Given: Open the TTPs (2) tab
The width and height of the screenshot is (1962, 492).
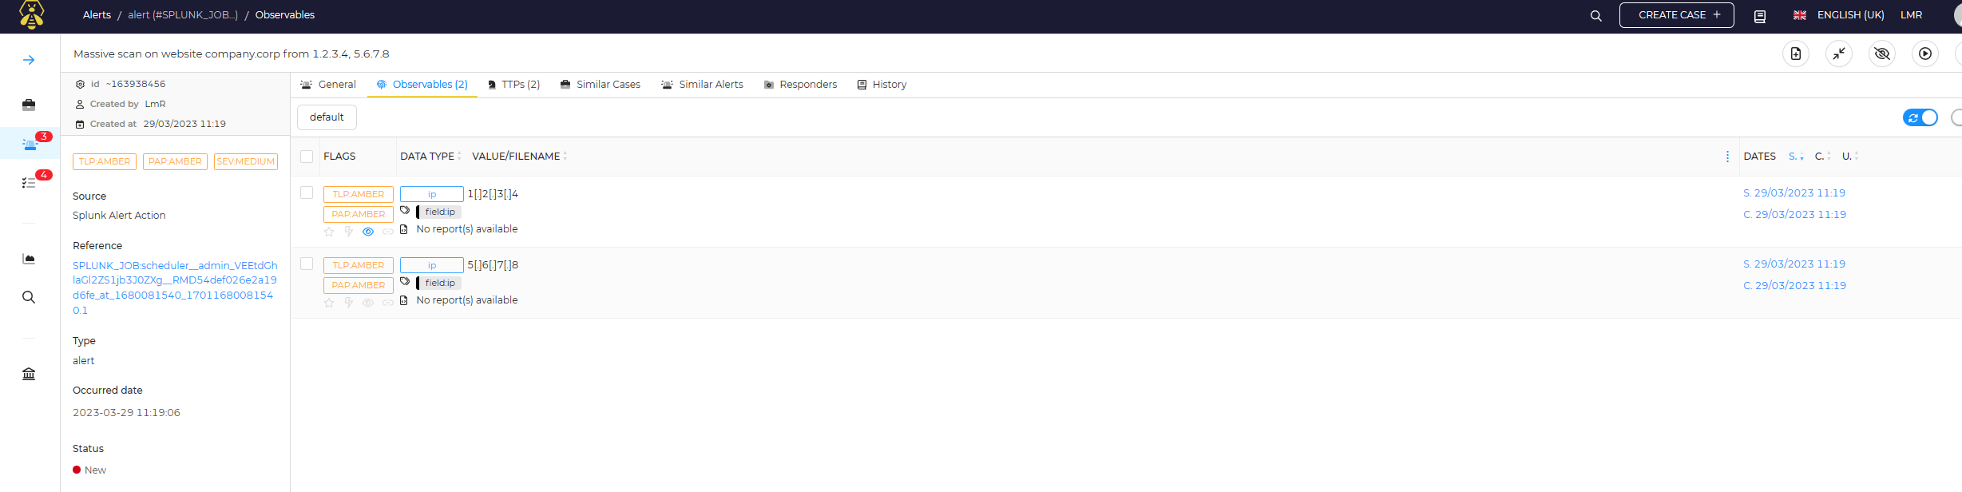Looking at the screenshot, I should point(513,85).
